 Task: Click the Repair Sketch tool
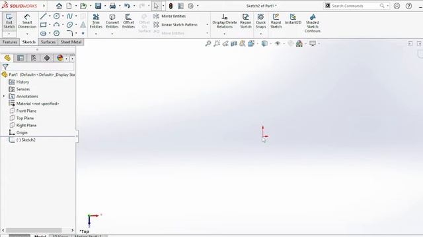pyautogui.click(x=245, y=21)
